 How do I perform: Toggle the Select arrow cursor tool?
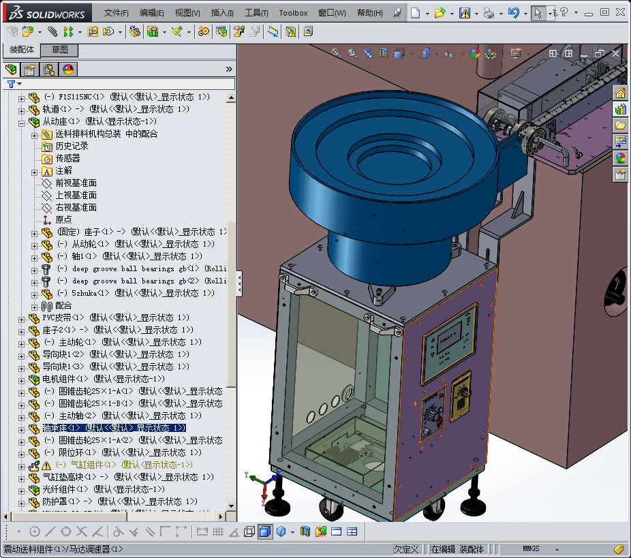tap(538, 13)
